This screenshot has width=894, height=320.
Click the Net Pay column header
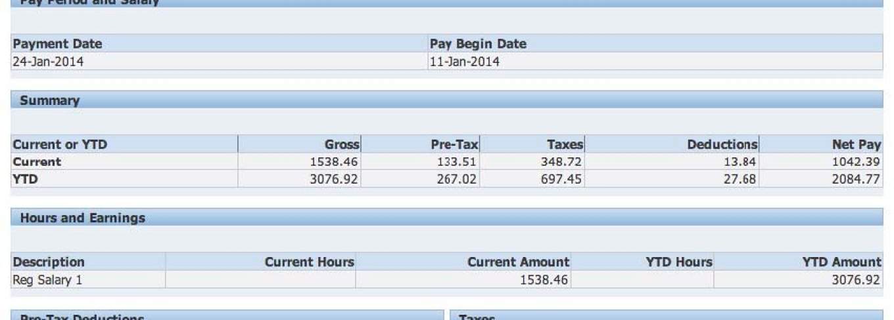(856, 144)
